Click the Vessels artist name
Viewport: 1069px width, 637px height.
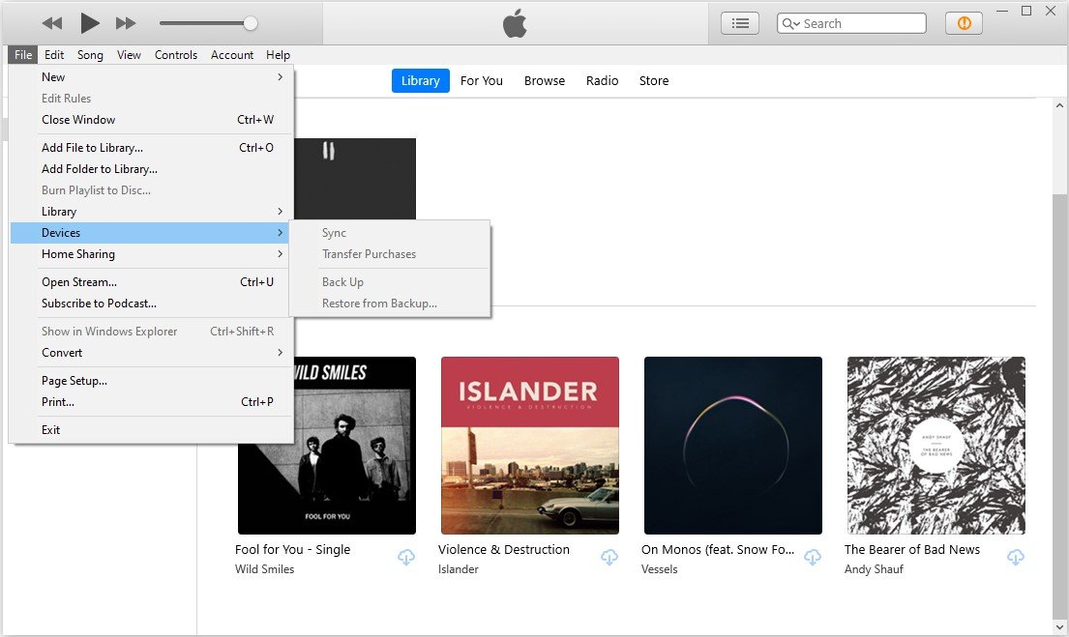659,569
